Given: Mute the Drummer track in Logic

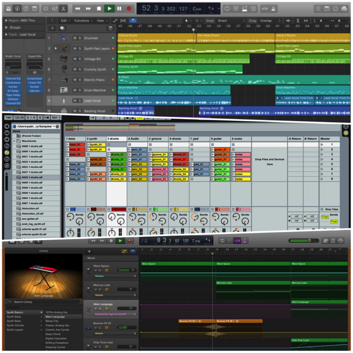Looking at the screenshot, I should pos(75,38).
